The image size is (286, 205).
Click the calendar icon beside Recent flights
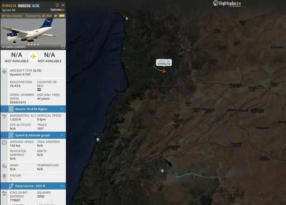[11, 109]
